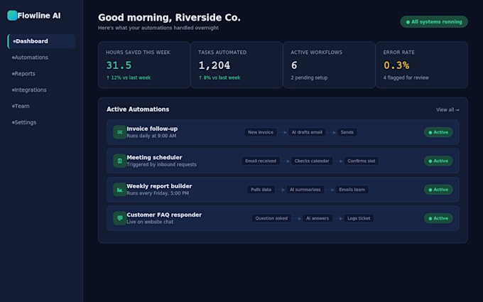Screen dimensions: 483x302
Task: Click the '4 flagged for review' text
Action: pos(406,77)
